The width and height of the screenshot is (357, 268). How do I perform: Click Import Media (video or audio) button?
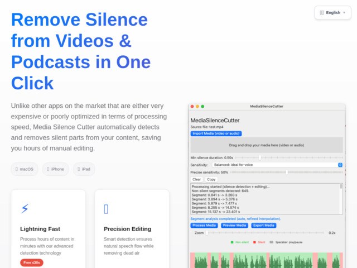coord(216,133)
